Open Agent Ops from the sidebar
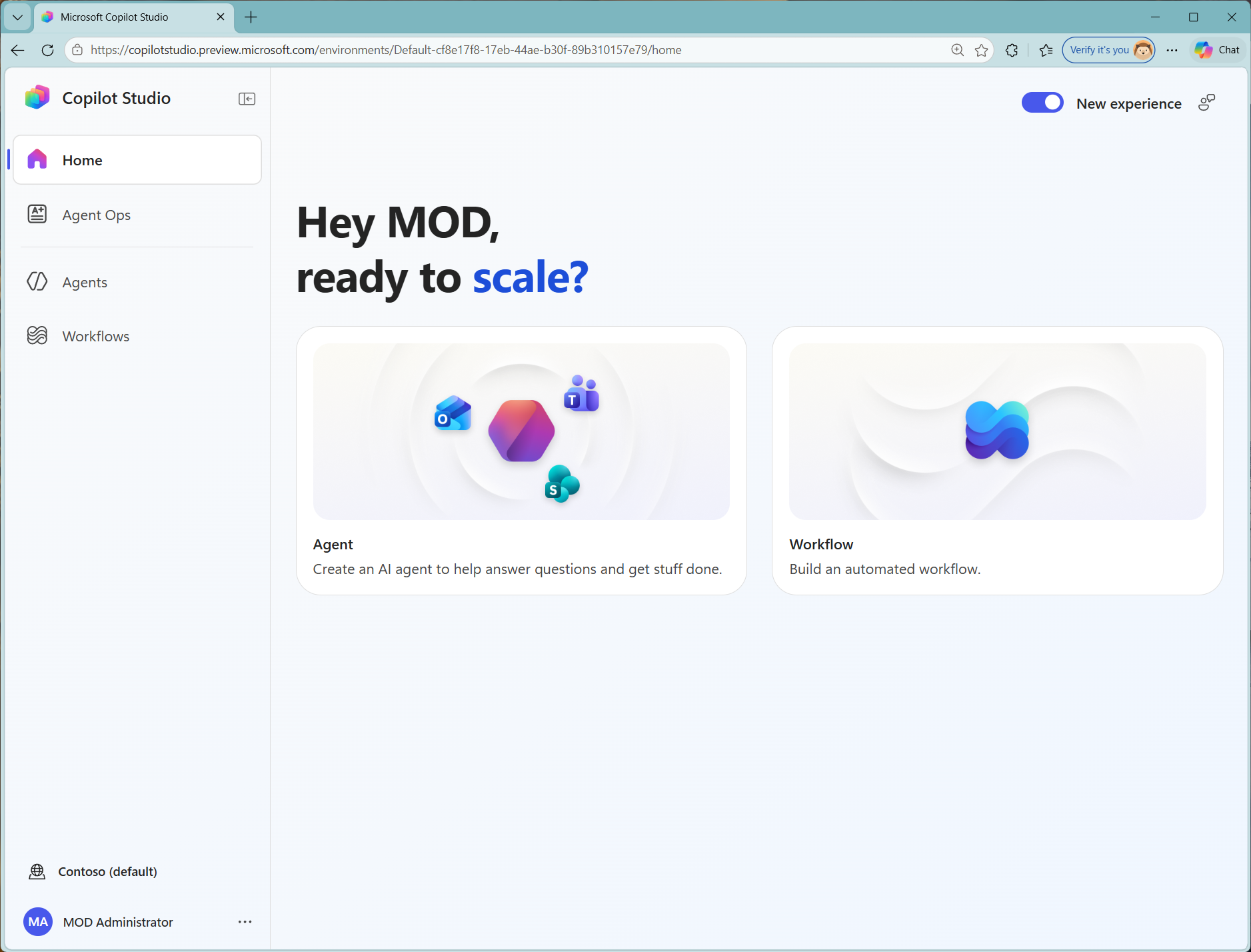The height and width of the screenshot is (952, 1251). (x=137, y=215)
